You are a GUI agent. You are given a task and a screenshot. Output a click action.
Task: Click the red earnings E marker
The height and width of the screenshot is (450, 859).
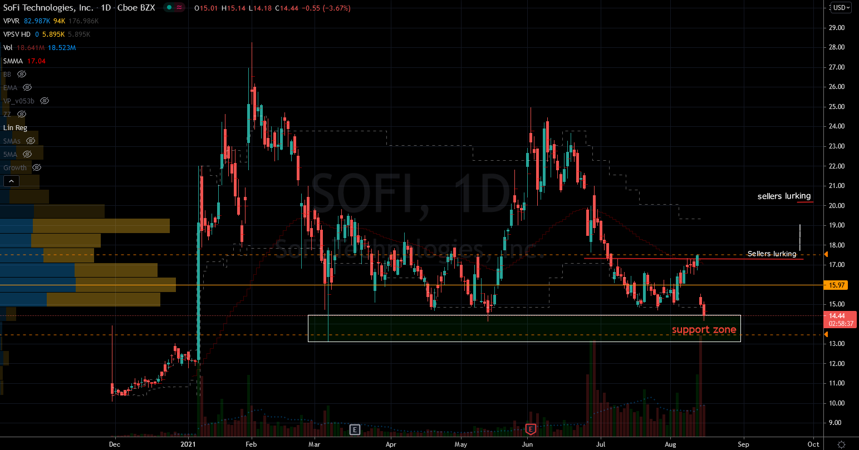point(531,429)
